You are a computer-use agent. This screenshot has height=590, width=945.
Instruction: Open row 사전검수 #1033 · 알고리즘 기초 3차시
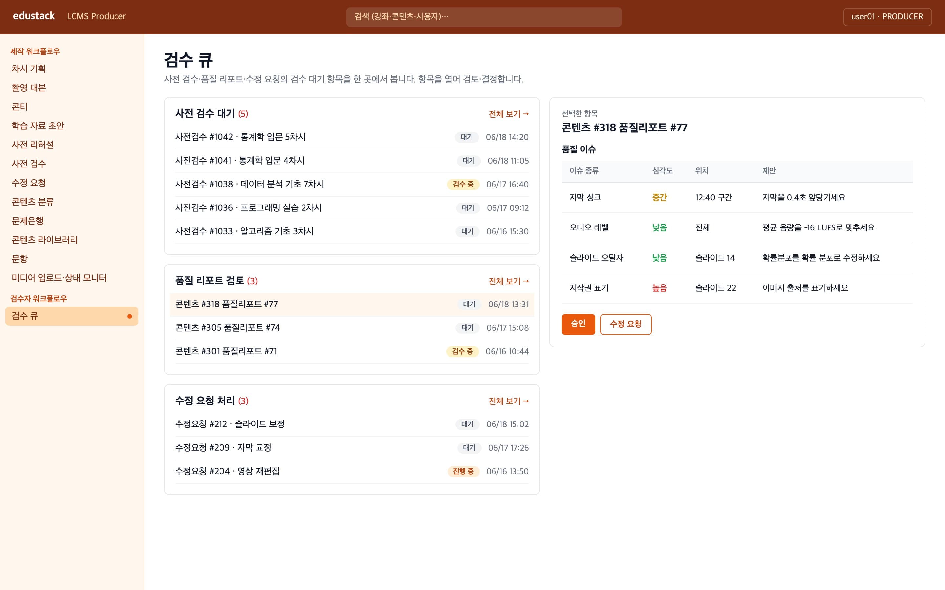[x=352, y=231]
